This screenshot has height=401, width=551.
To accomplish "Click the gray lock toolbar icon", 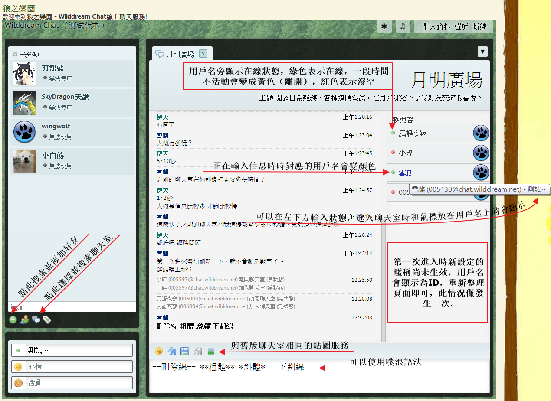I will tap(198, 351).
